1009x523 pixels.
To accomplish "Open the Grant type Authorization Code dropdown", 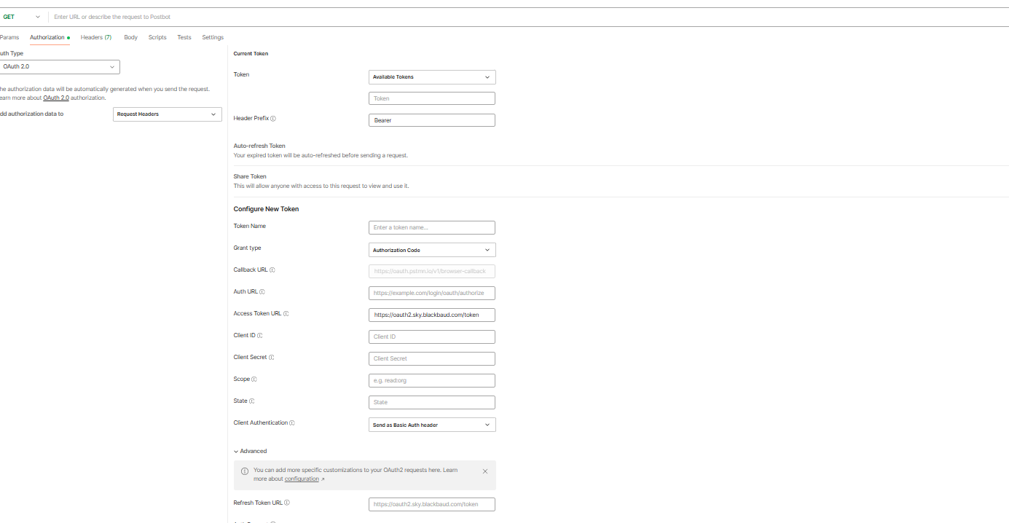I will pyautogui.click(x=432, y=250).
